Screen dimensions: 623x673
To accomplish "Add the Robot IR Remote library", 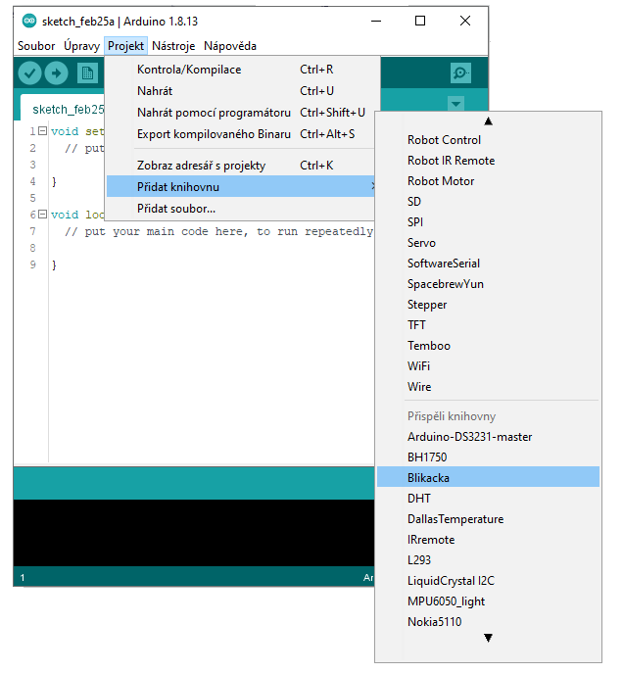I will point(488,161).
